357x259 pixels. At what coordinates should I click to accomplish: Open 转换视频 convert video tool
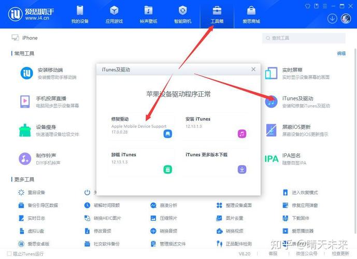click(x=230, y=231)
